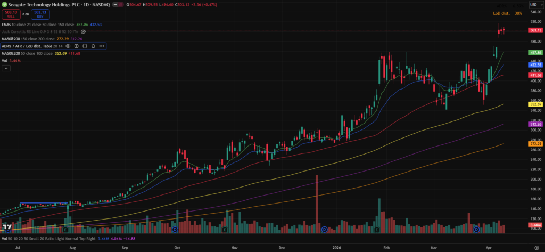Open settings for ADR% / ATR indicator
The width and height of the screenshot is (545, 252).
coord(76,46)
